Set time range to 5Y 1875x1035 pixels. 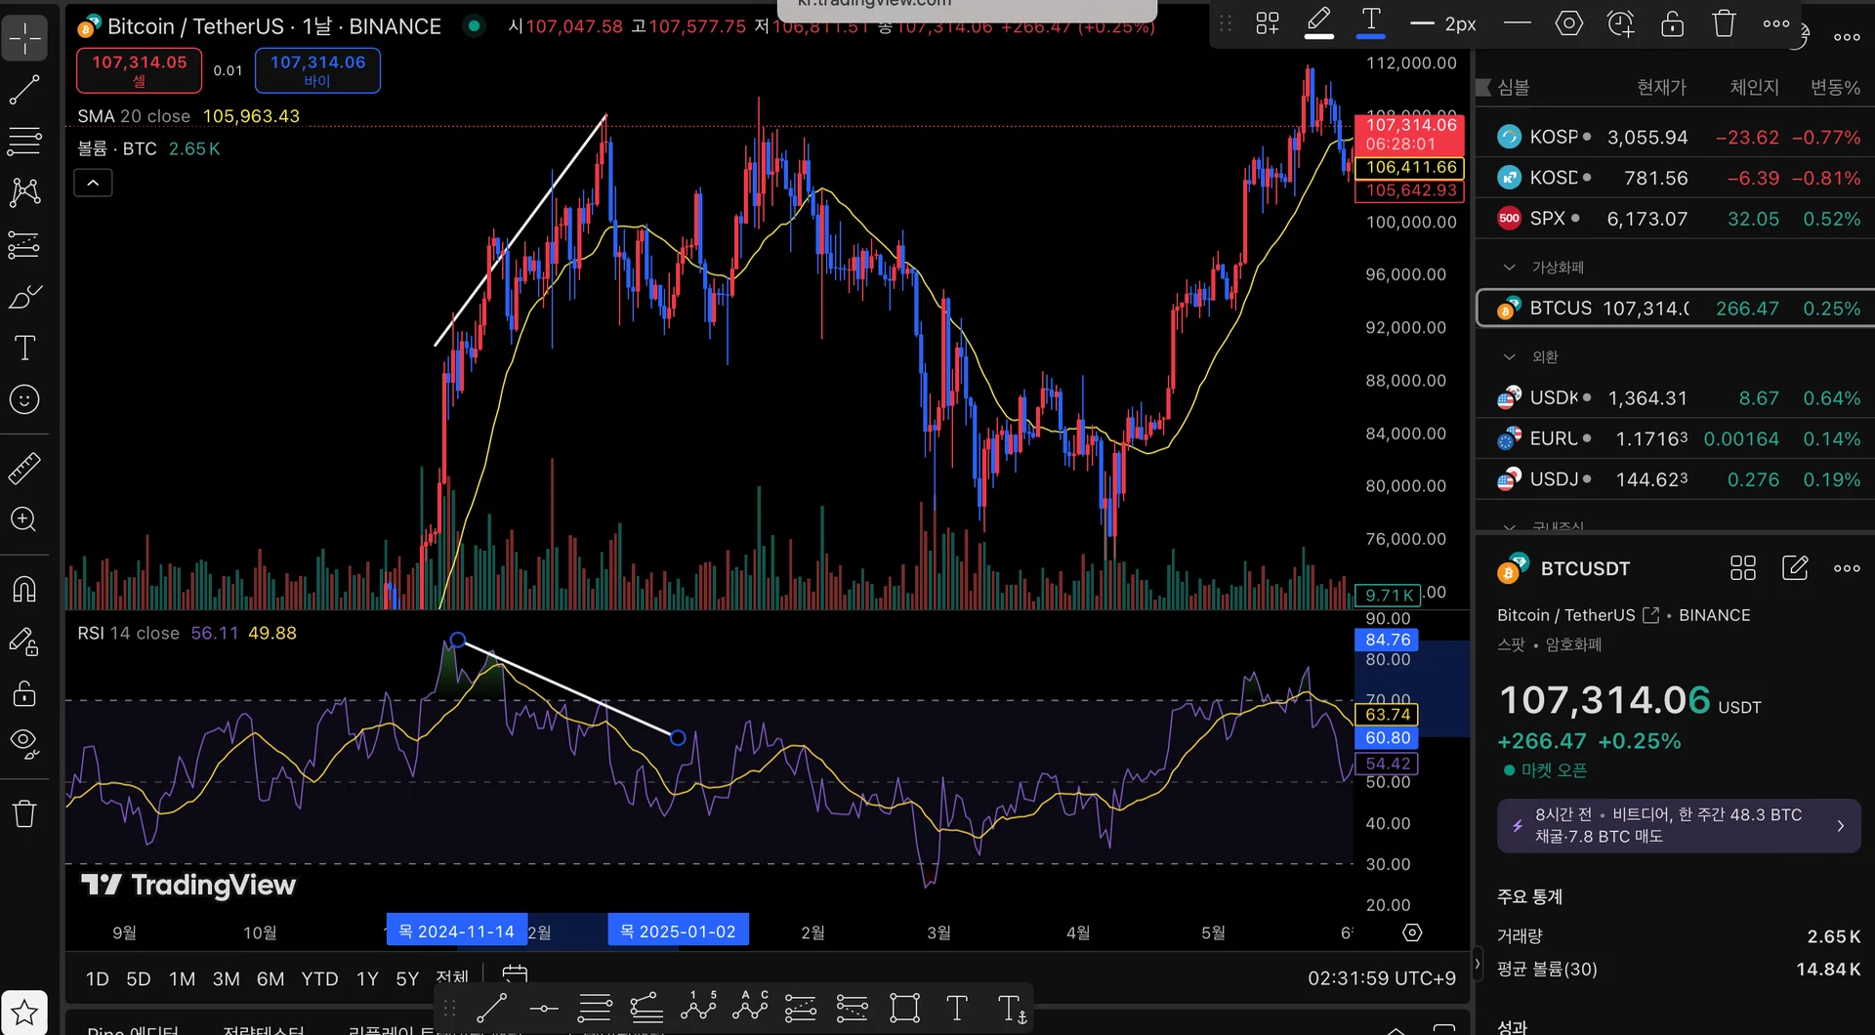coord(407,978)
